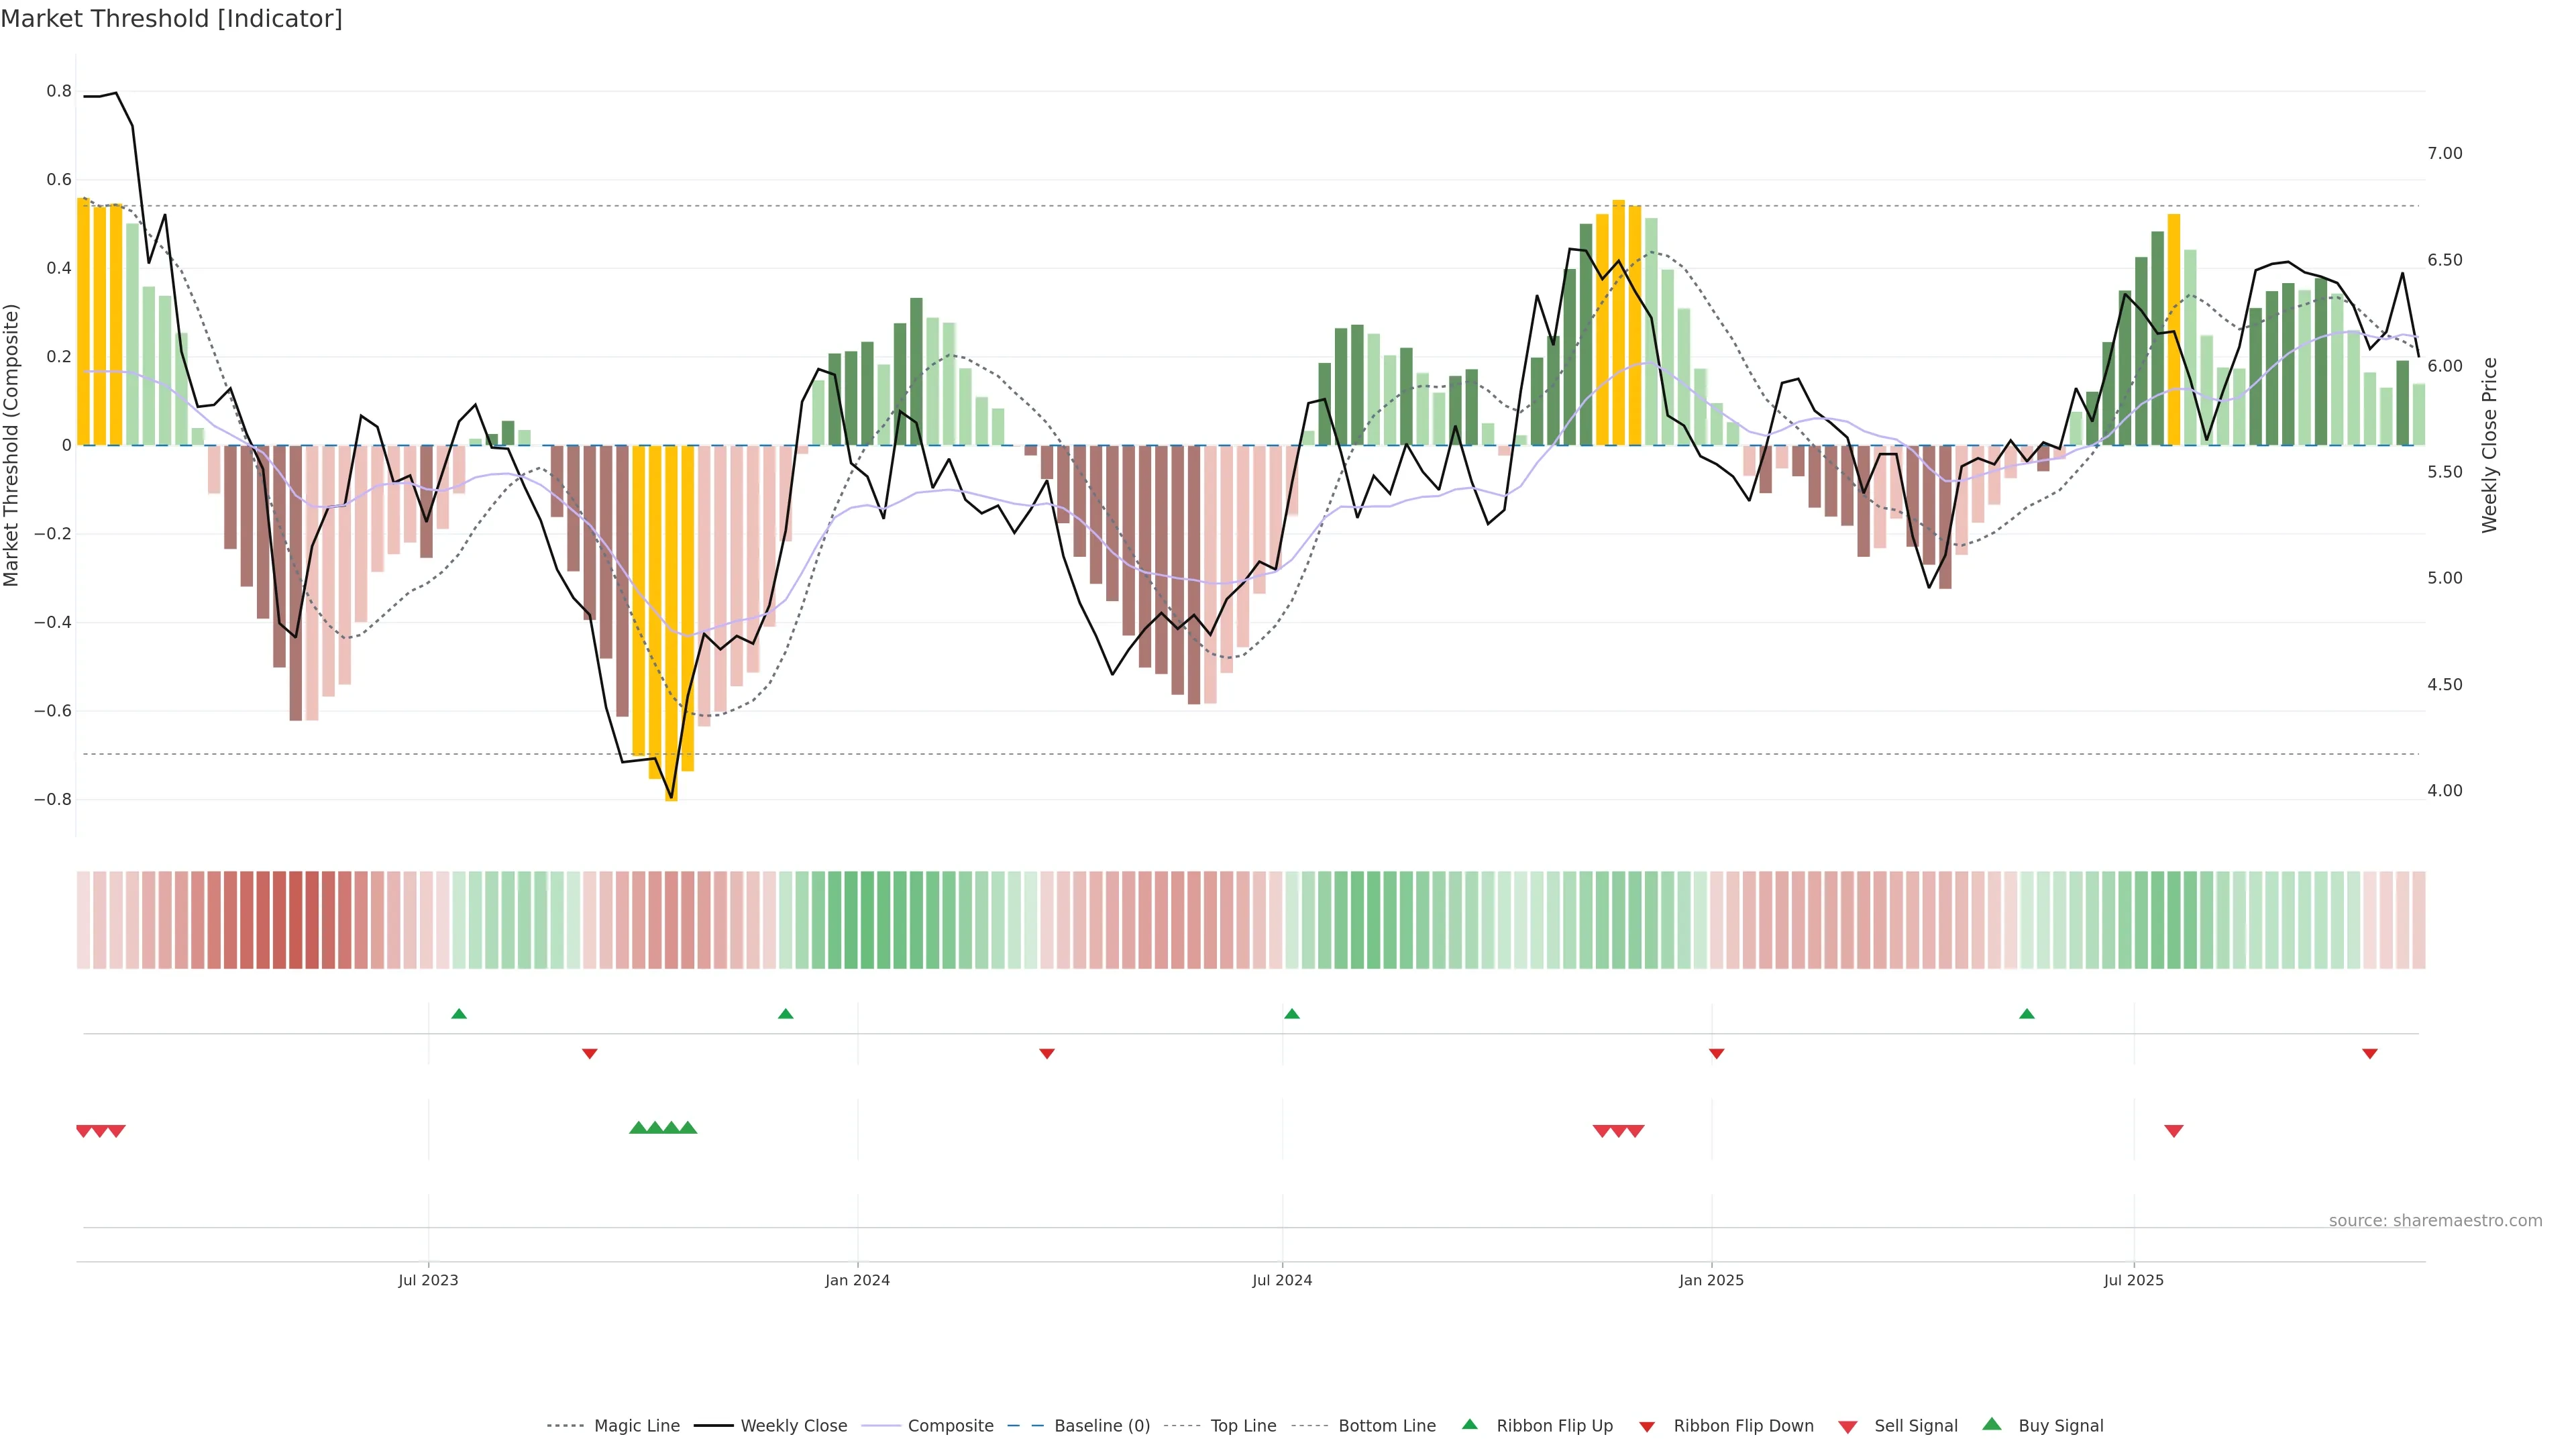The image size is (2576, 1449).
Task: Click the last ribbon flip down marker
Action: (2369, 1053)
